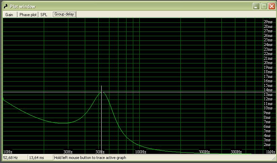Click the 10Hz axis label
The width and height of the screenshot is (277, 163).
[x=8, y=152]
